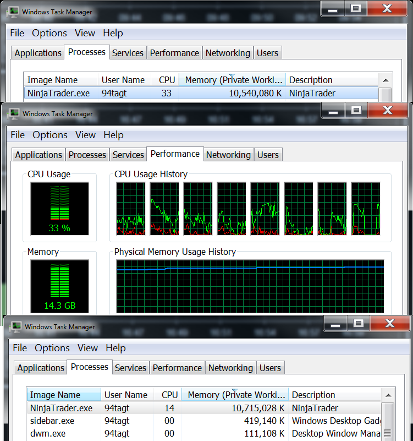
Task: Minimize the middle Task Manager window
Action: pyautogui.click(x=333, y=111)
